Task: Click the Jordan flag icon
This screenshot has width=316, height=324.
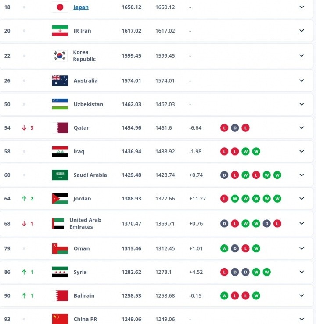Action: (60, 199)
